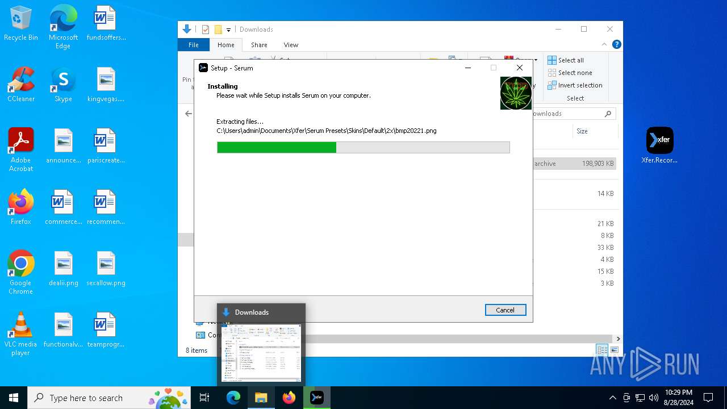Click Invert selection in Explorer ribbon

point(575,85)
